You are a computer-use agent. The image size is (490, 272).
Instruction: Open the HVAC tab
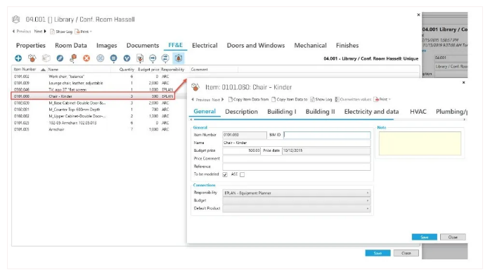(418, 112)
